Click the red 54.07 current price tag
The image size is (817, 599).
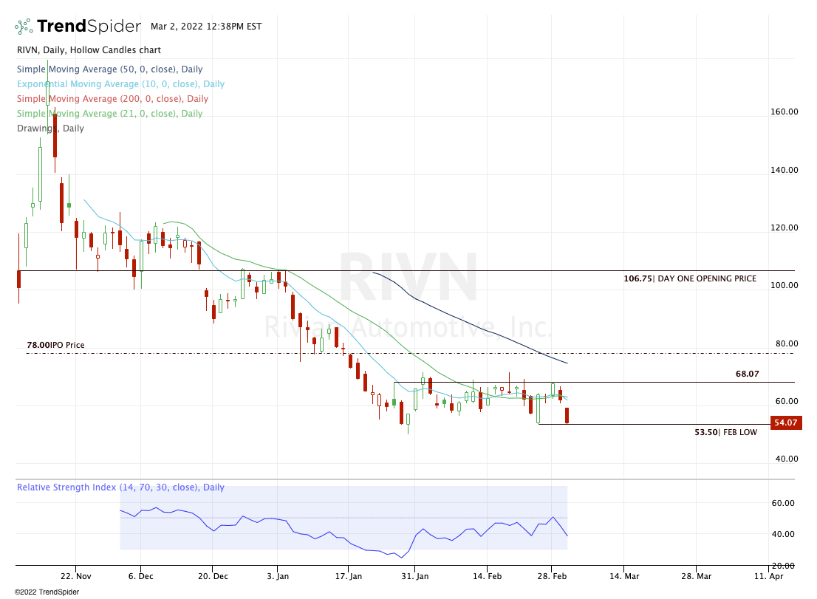(786, 422)
